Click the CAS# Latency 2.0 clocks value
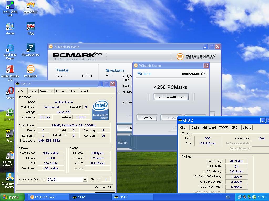This screenshot has width=269, height=201. coord(236,172)
